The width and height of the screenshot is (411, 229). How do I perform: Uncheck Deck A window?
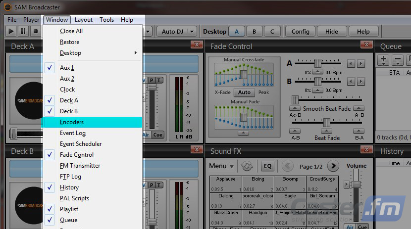point(50,100)
